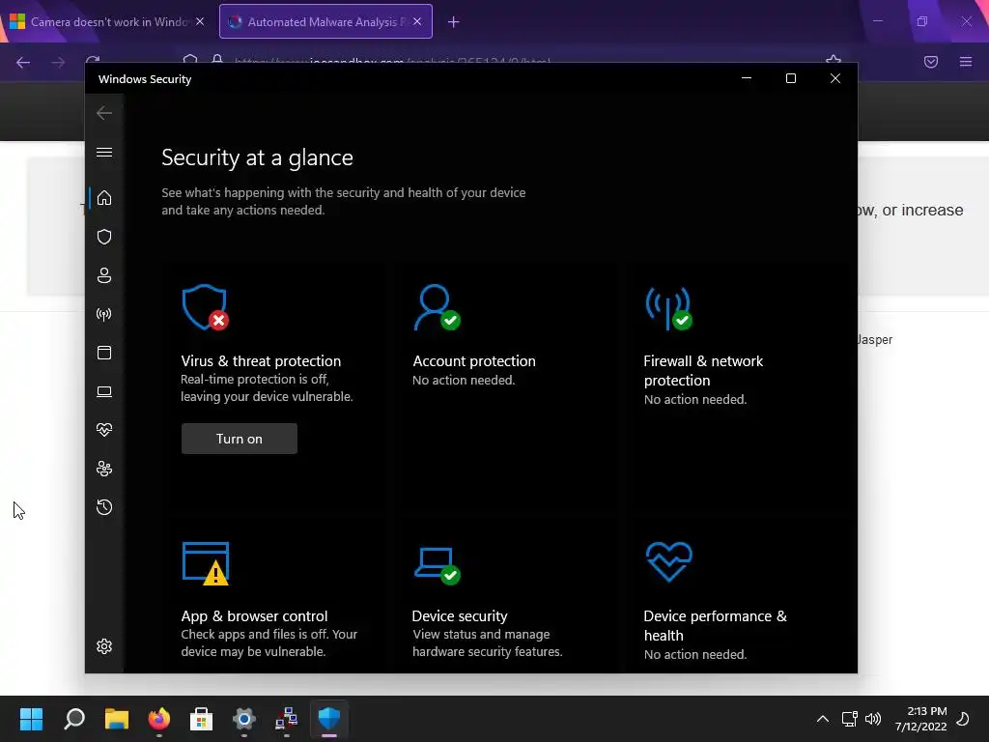Open File Explorer from the taskbar
This screenshot has width=989, height=742.
(x=117, y=719)
